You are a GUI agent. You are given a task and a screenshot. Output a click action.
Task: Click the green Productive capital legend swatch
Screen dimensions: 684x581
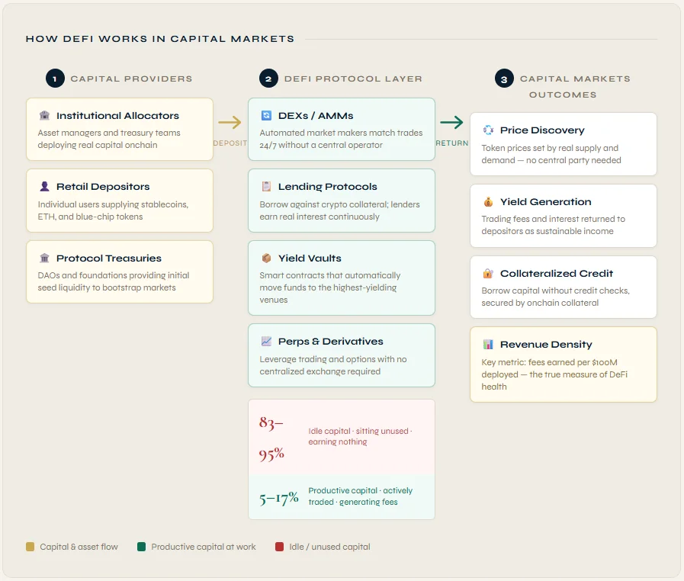141,547
